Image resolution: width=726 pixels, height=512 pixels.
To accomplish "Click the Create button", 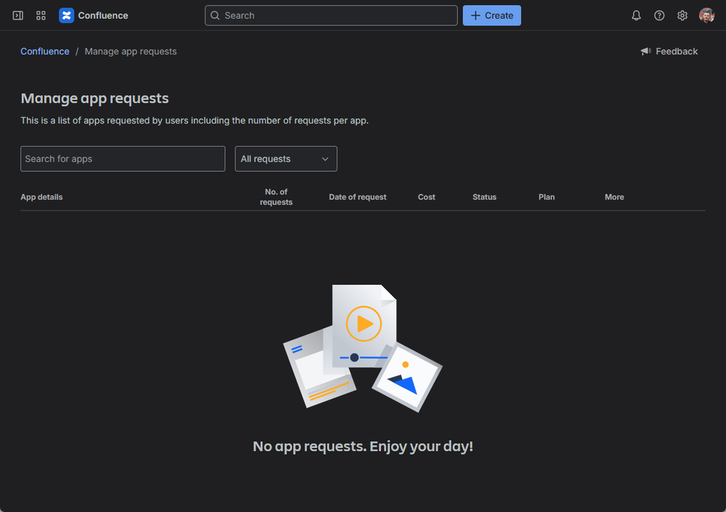I will [492, 16].
